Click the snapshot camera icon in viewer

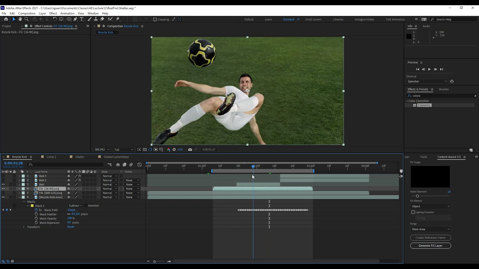point(190,149)
